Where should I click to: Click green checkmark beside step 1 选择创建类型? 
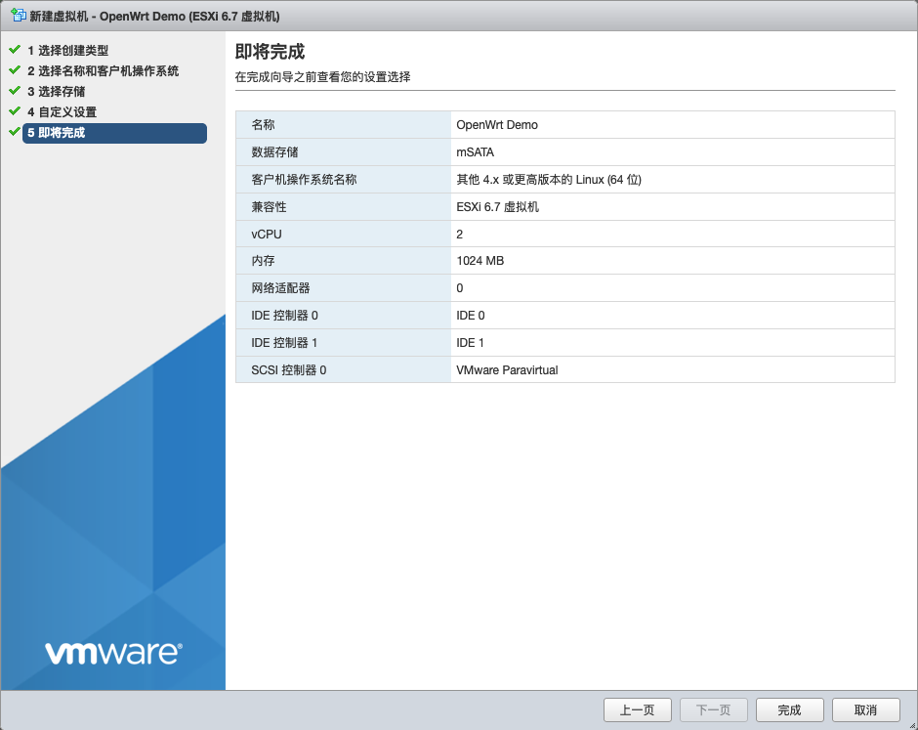point(15,49)
